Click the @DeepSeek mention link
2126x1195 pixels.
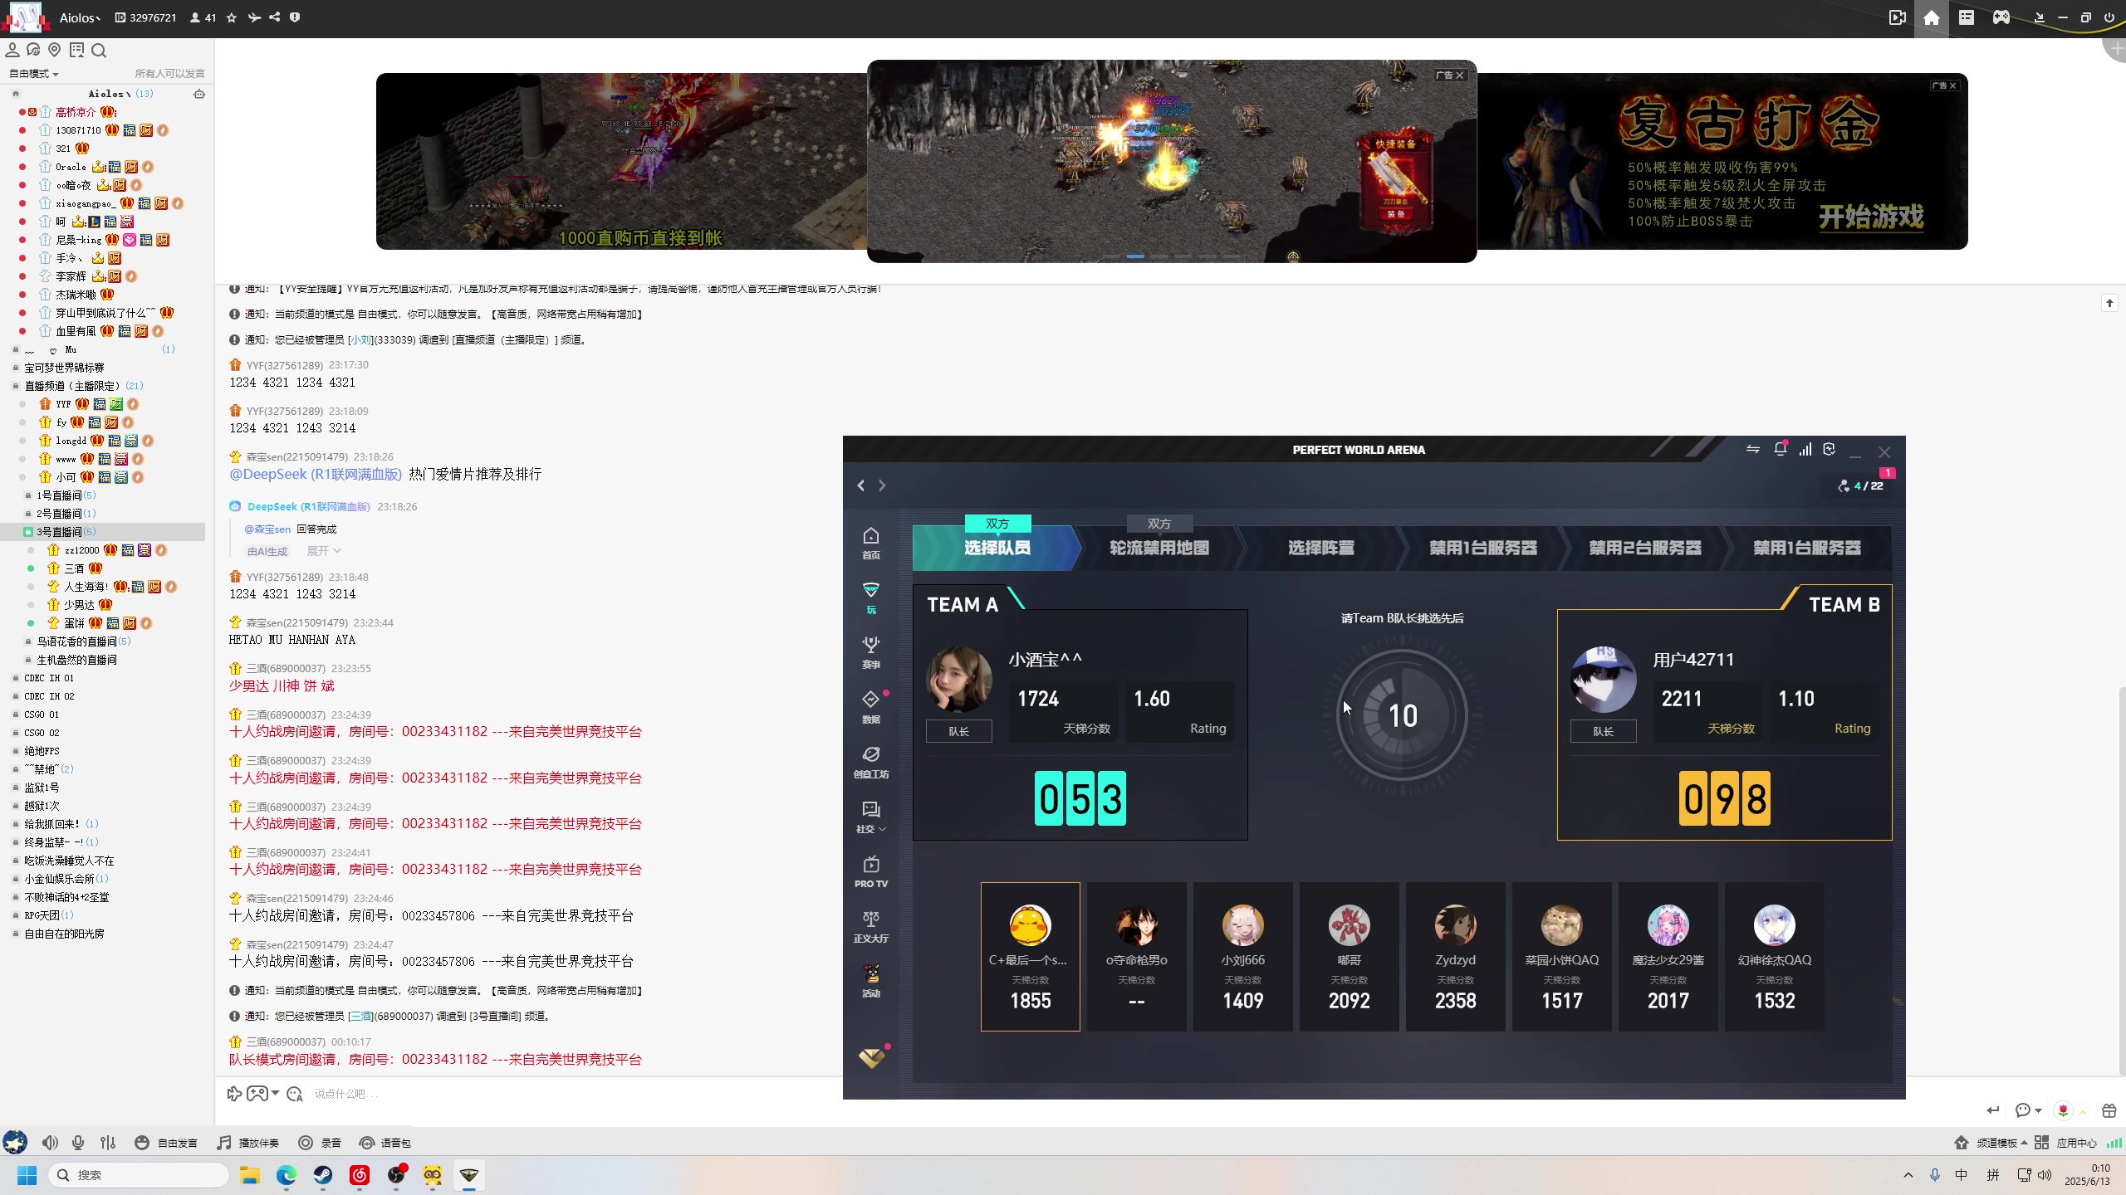tap(316, 474)
